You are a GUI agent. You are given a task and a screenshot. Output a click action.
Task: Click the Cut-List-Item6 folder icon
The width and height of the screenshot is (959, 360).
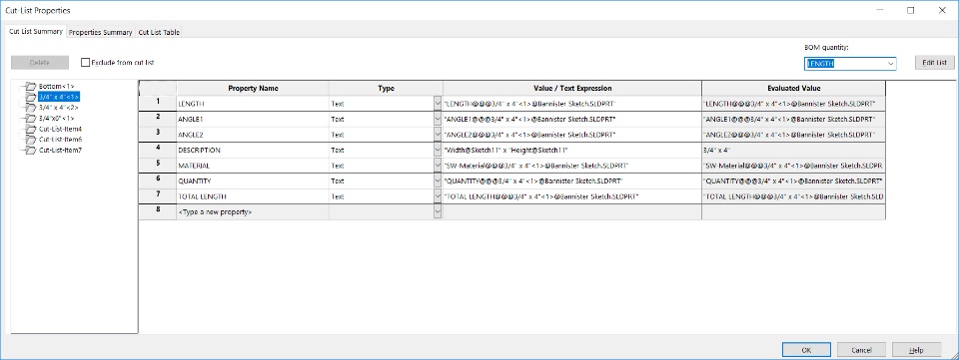[31, 140]
